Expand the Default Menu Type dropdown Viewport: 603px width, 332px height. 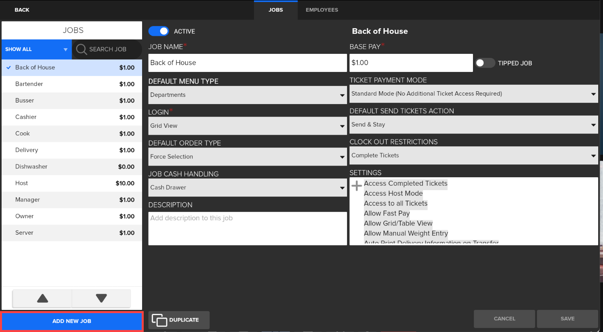[247, 95]
